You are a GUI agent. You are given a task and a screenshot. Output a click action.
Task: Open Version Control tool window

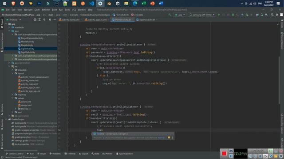click(15, 154)
